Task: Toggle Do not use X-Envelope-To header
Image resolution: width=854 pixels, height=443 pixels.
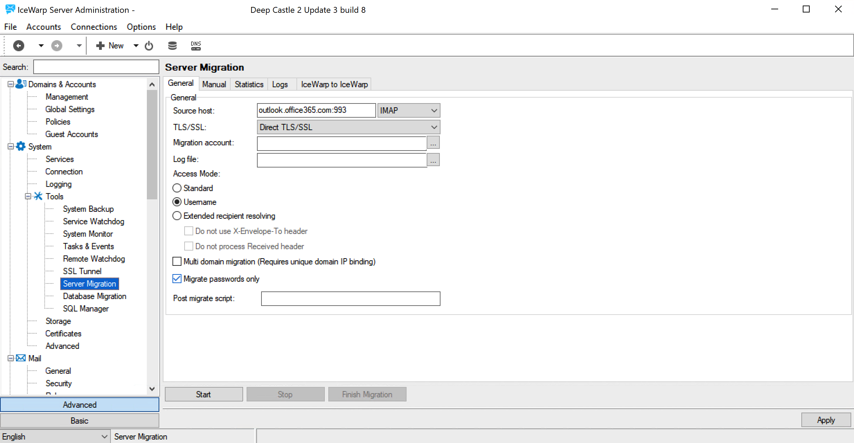Action: coord(189,231)
